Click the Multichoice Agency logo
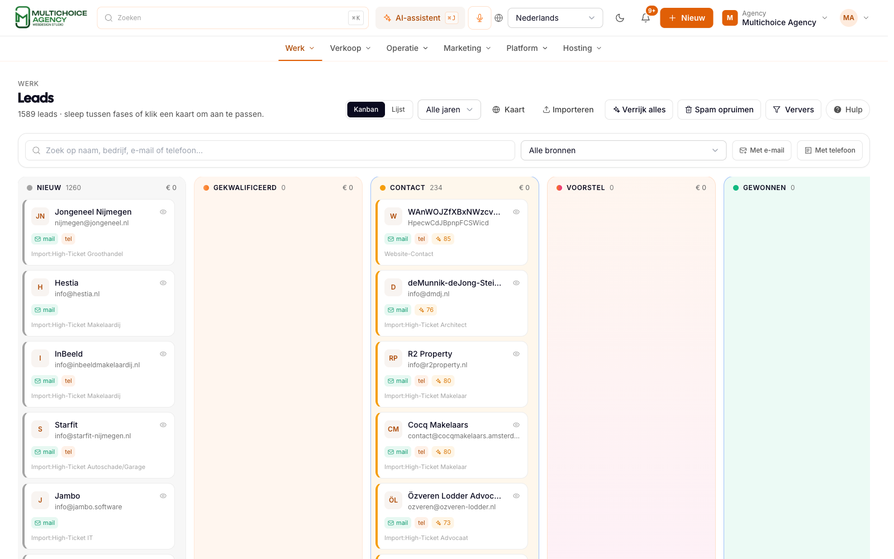 point(51,17)
